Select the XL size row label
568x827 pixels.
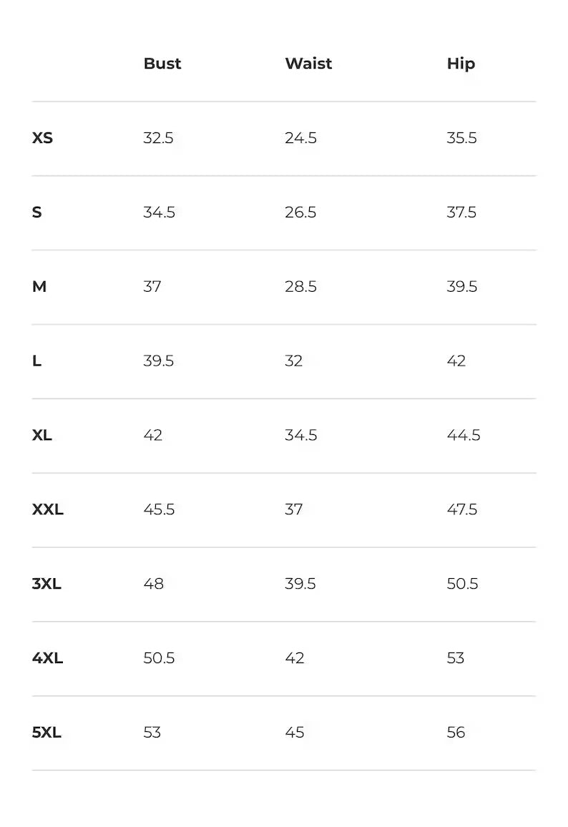pyautogui.click(x=42, y=436)
